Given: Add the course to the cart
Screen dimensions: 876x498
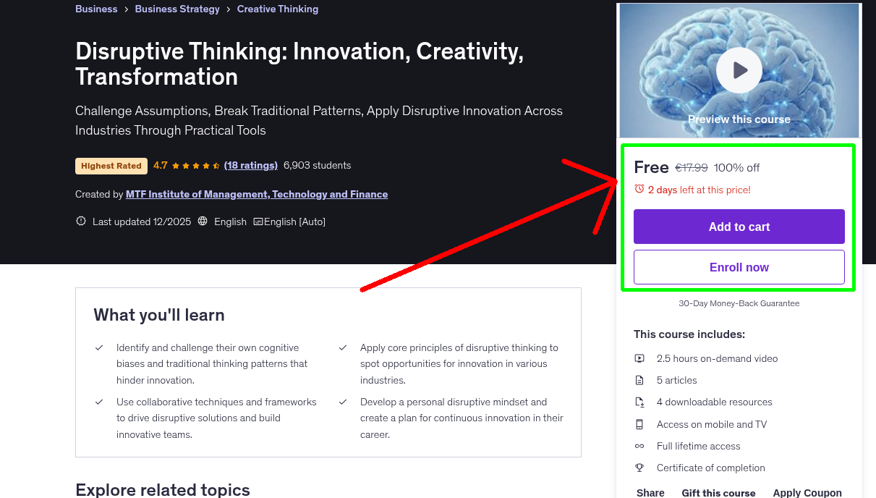Looking at the screenshot, I should click(739, 227).
